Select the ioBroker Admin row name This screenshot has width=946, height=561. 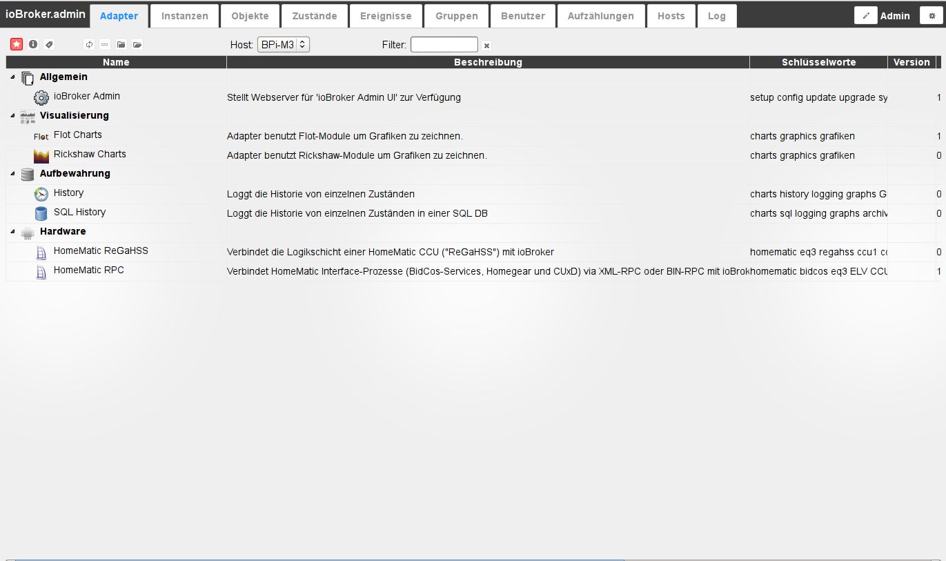(x=87, y=96)
